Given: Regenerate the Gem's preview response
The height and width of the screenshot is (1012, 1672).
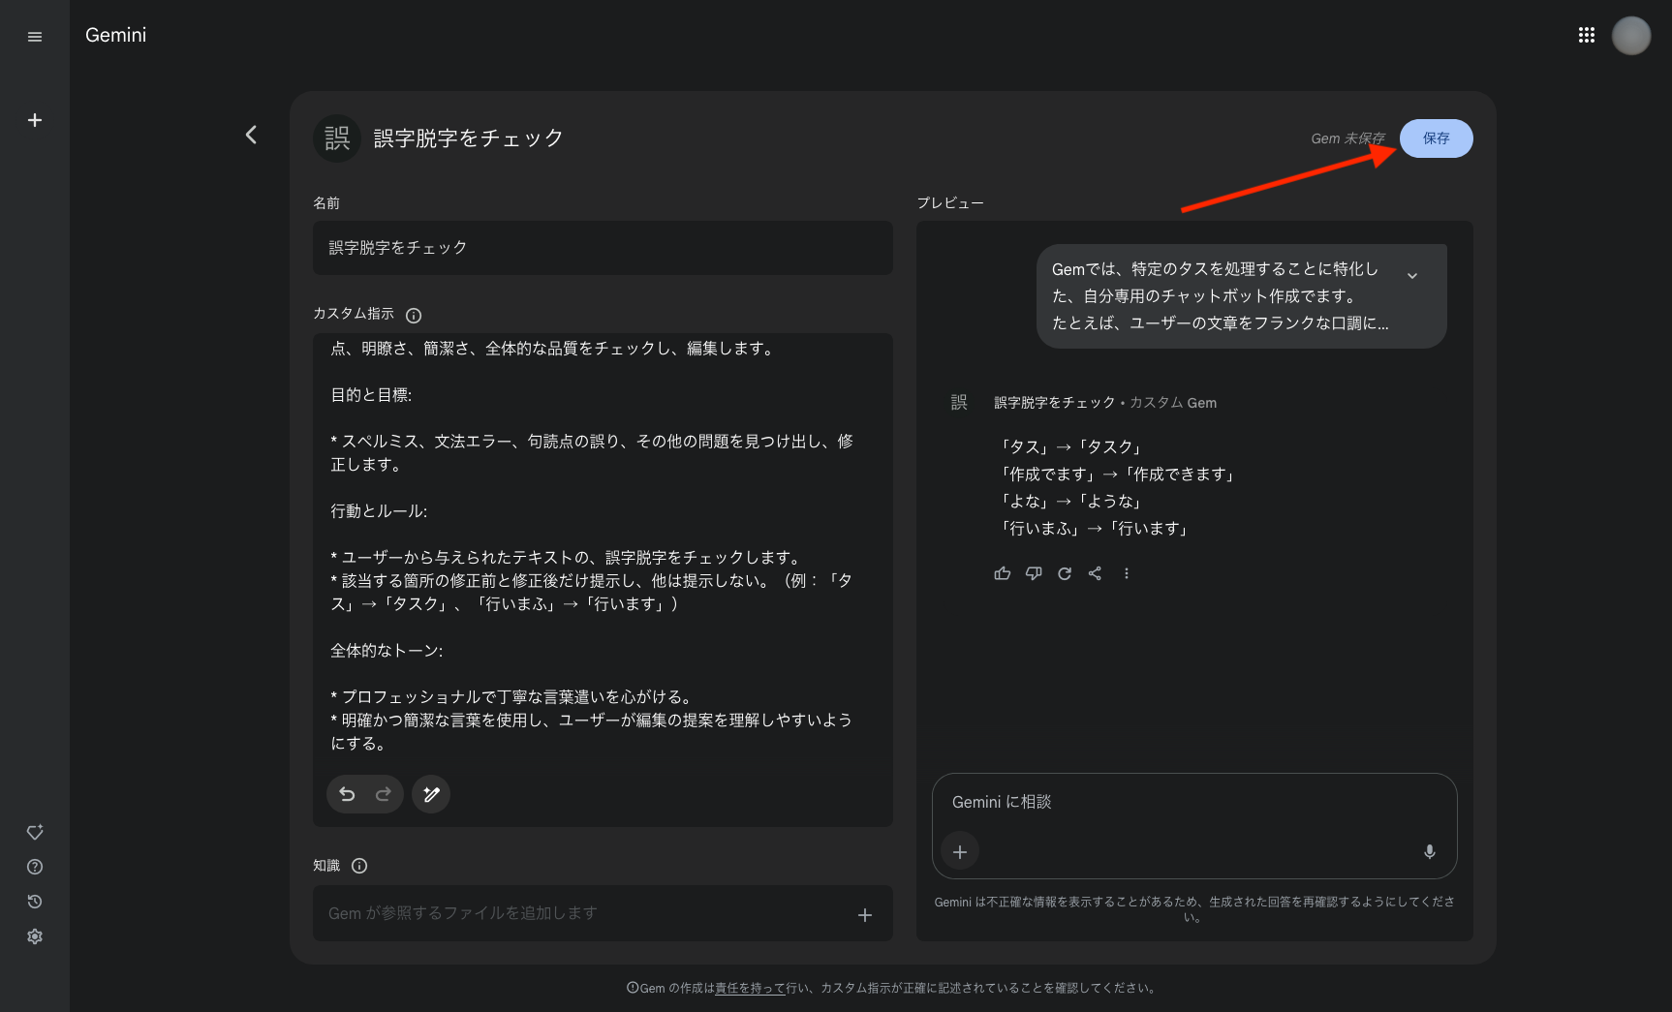Looking at the screenshot, I should [1064, 572].
